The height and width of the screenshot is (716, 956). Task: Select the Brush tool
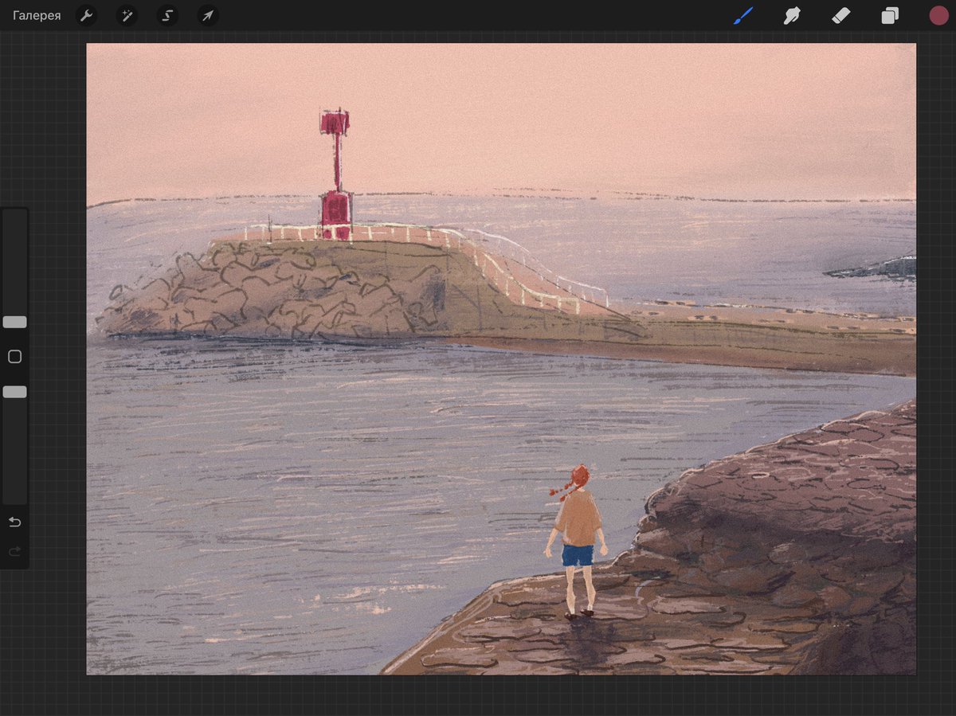pyautogui.click(x=743, y=15)
